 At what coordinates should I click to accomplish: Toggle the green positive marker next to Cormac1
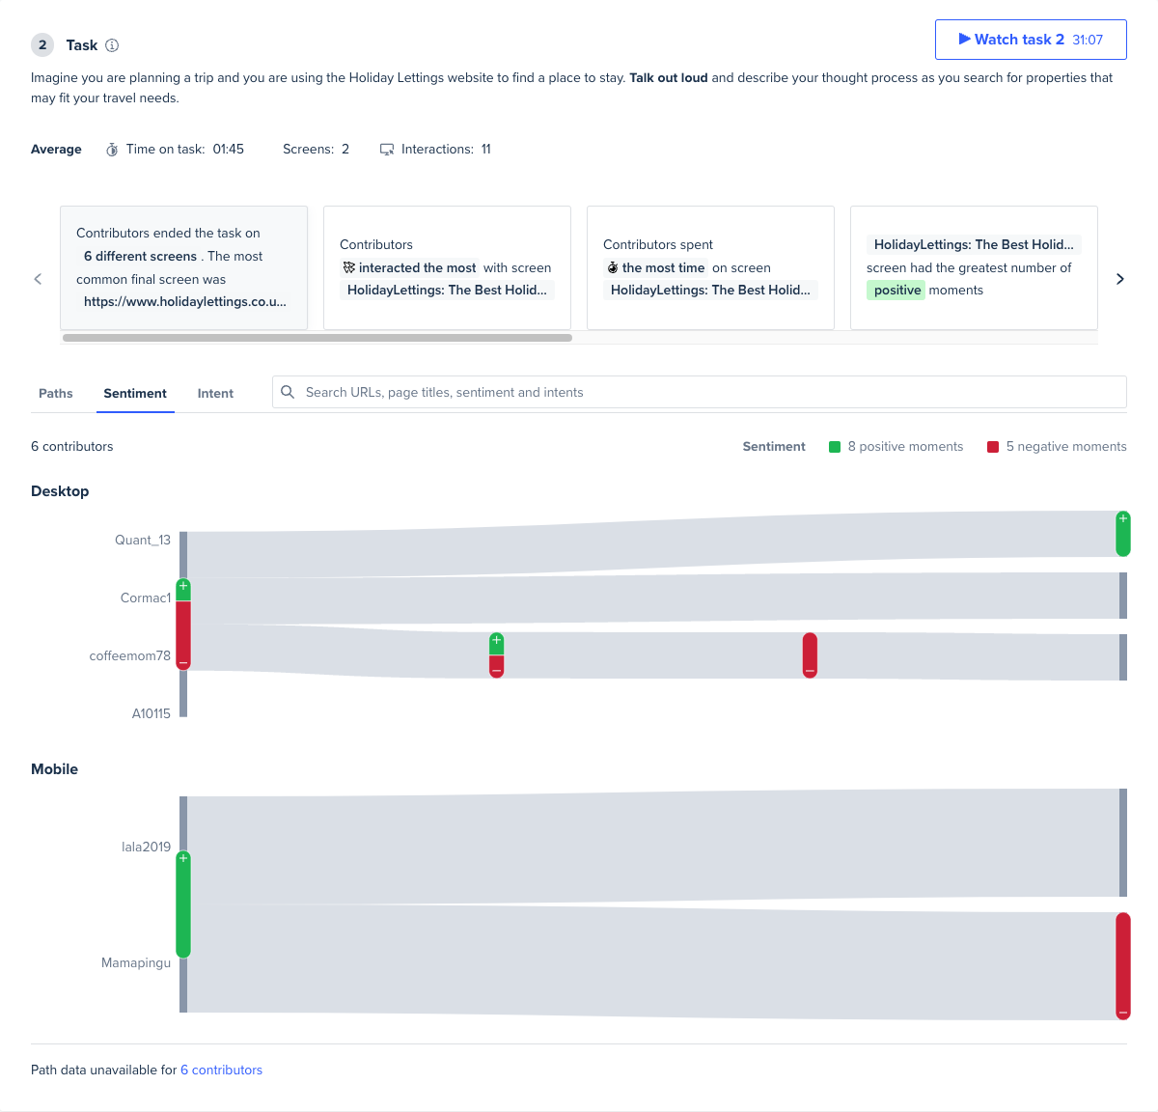(183, 588)
